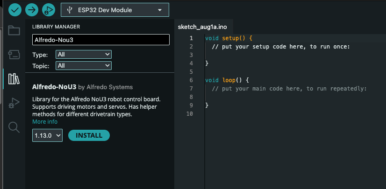Open the 1.13.0 version dropdown
Screen dimensions: 386x189
pyautogui.click(x=48, y=135)
